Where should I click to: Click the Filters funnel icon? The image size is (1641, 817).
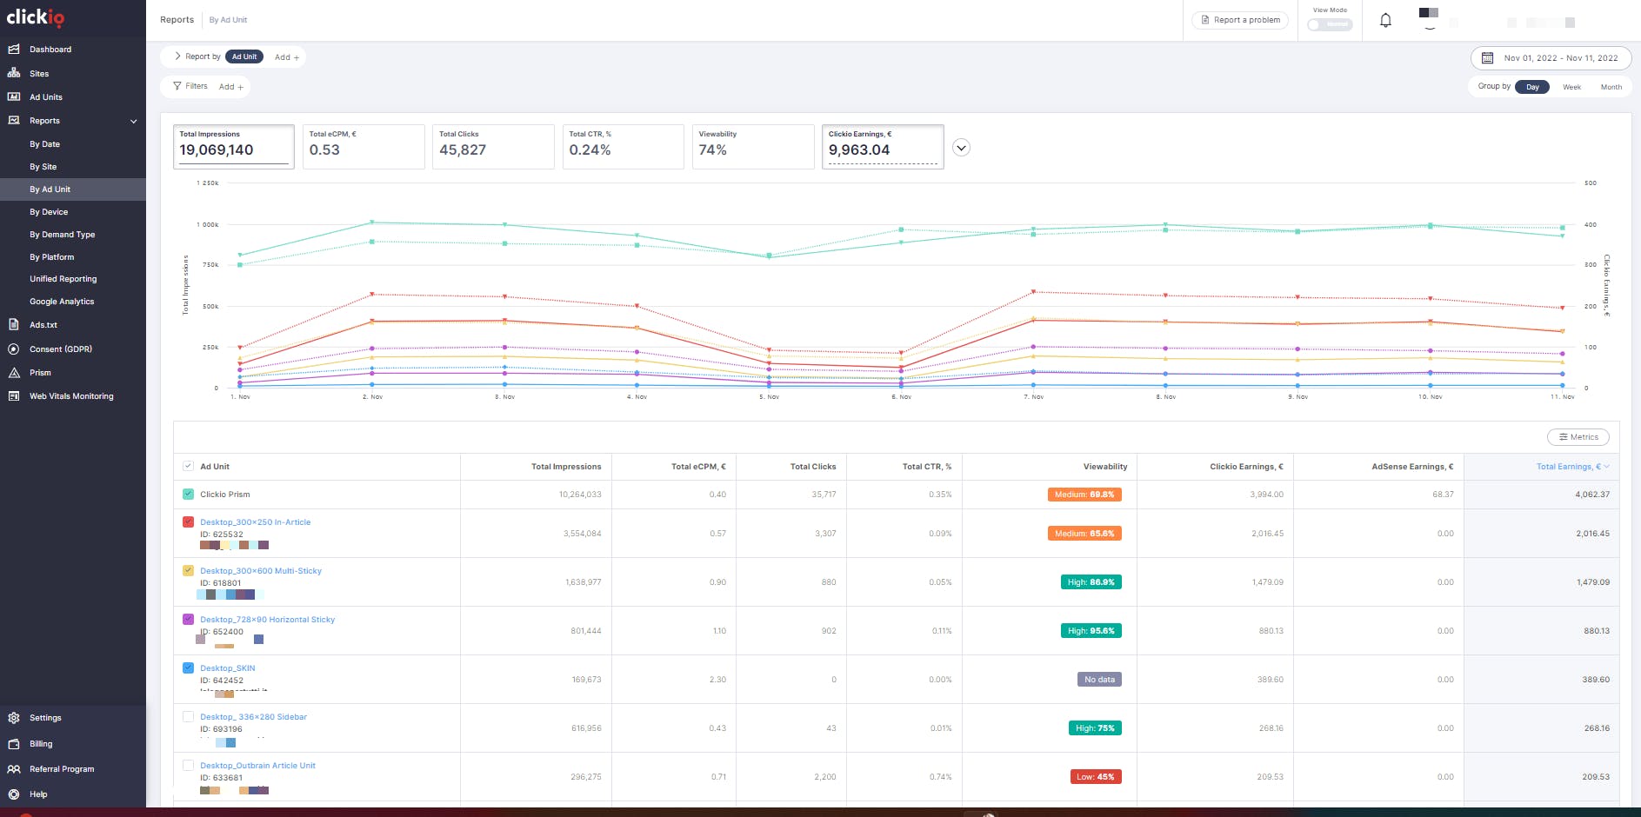(177, 86)
